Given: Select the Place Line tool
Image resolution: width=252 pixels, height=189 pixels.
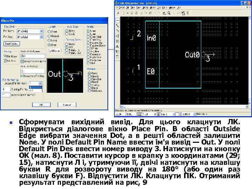Looking at the screenshot, I should click(118, 26).
